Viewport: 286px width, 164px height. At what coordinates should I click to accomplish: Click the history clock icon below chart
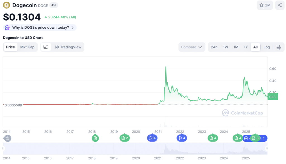tap(8, 138)
